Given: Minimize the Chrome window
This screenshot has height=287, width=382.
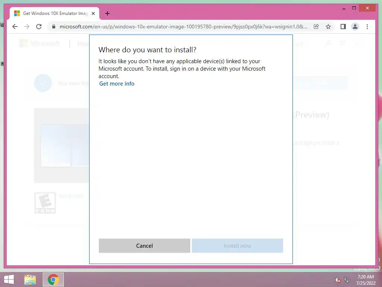Looking at the screenshot, I should [344, 8].
